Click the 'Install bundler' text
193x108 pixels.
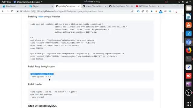pos(35,84)
